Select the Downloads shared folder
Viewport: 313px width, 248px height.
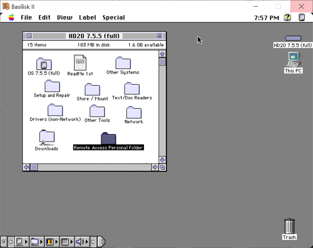point(47,138)
